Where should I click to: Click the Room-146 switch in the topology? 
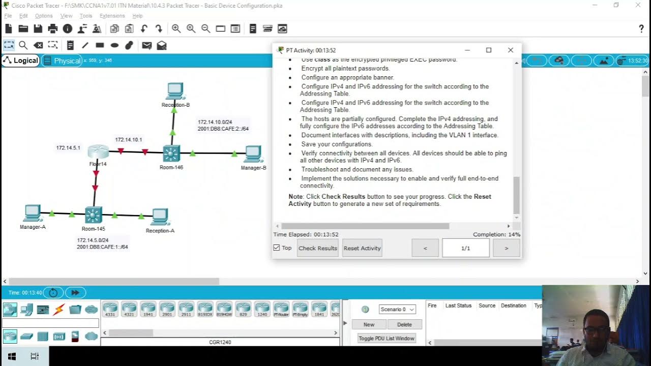[171, 154]
